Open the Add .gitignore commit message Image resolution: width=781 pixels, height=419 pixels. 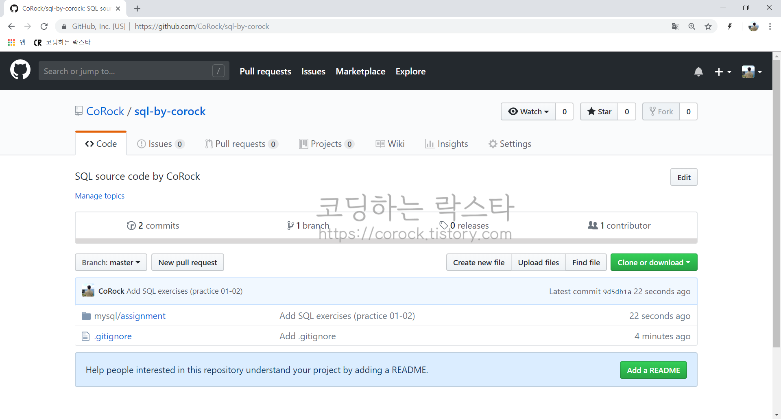[308, 336]
